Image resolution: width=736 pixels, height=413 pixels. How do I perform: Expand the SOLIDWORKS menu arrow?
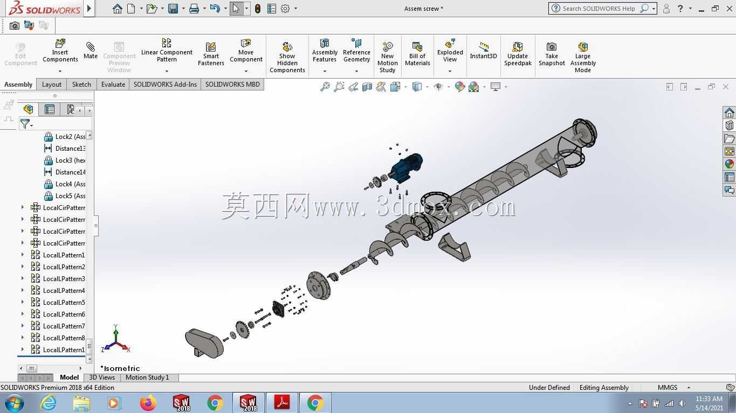pyautogui.click(x=89, y=9)
